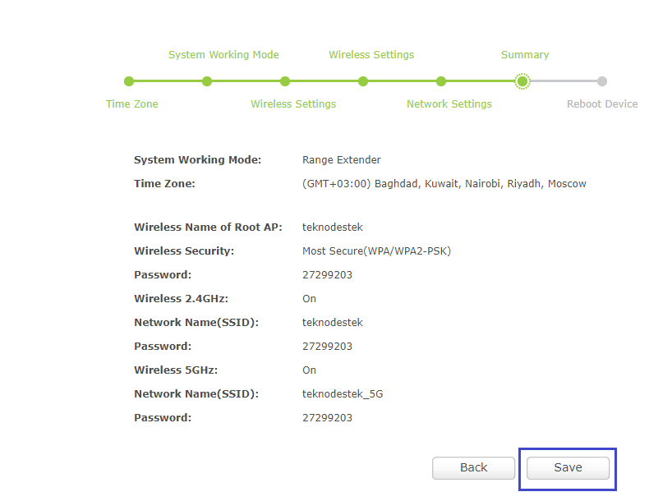This screenshot has width=672, height=501.
Task: Click the green dot above Time Zone
Action: click(129, 81)
